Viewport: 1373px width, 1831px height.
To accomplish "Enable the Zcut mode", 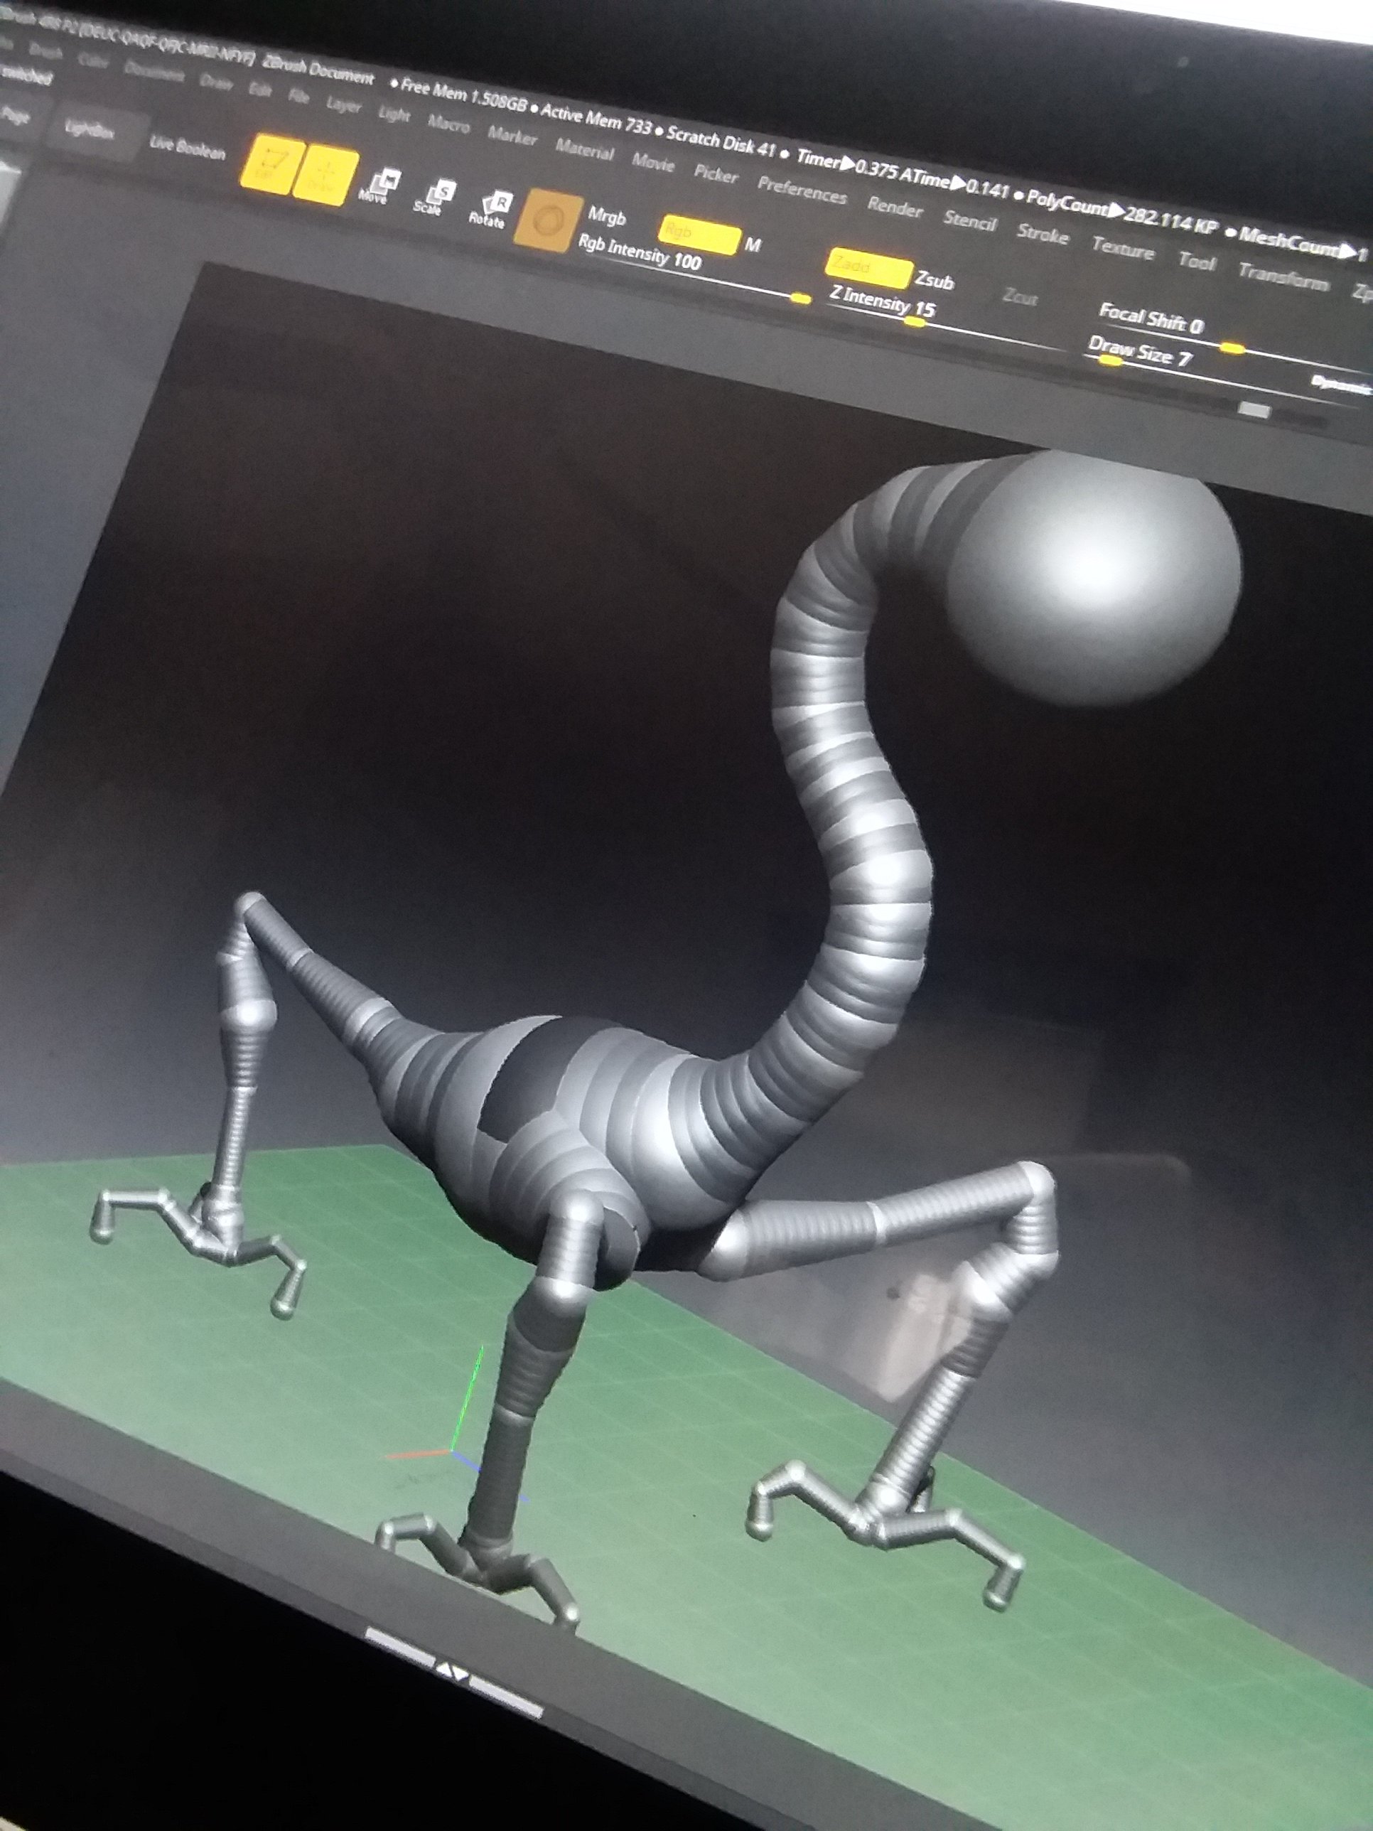I will [1020, 296].
